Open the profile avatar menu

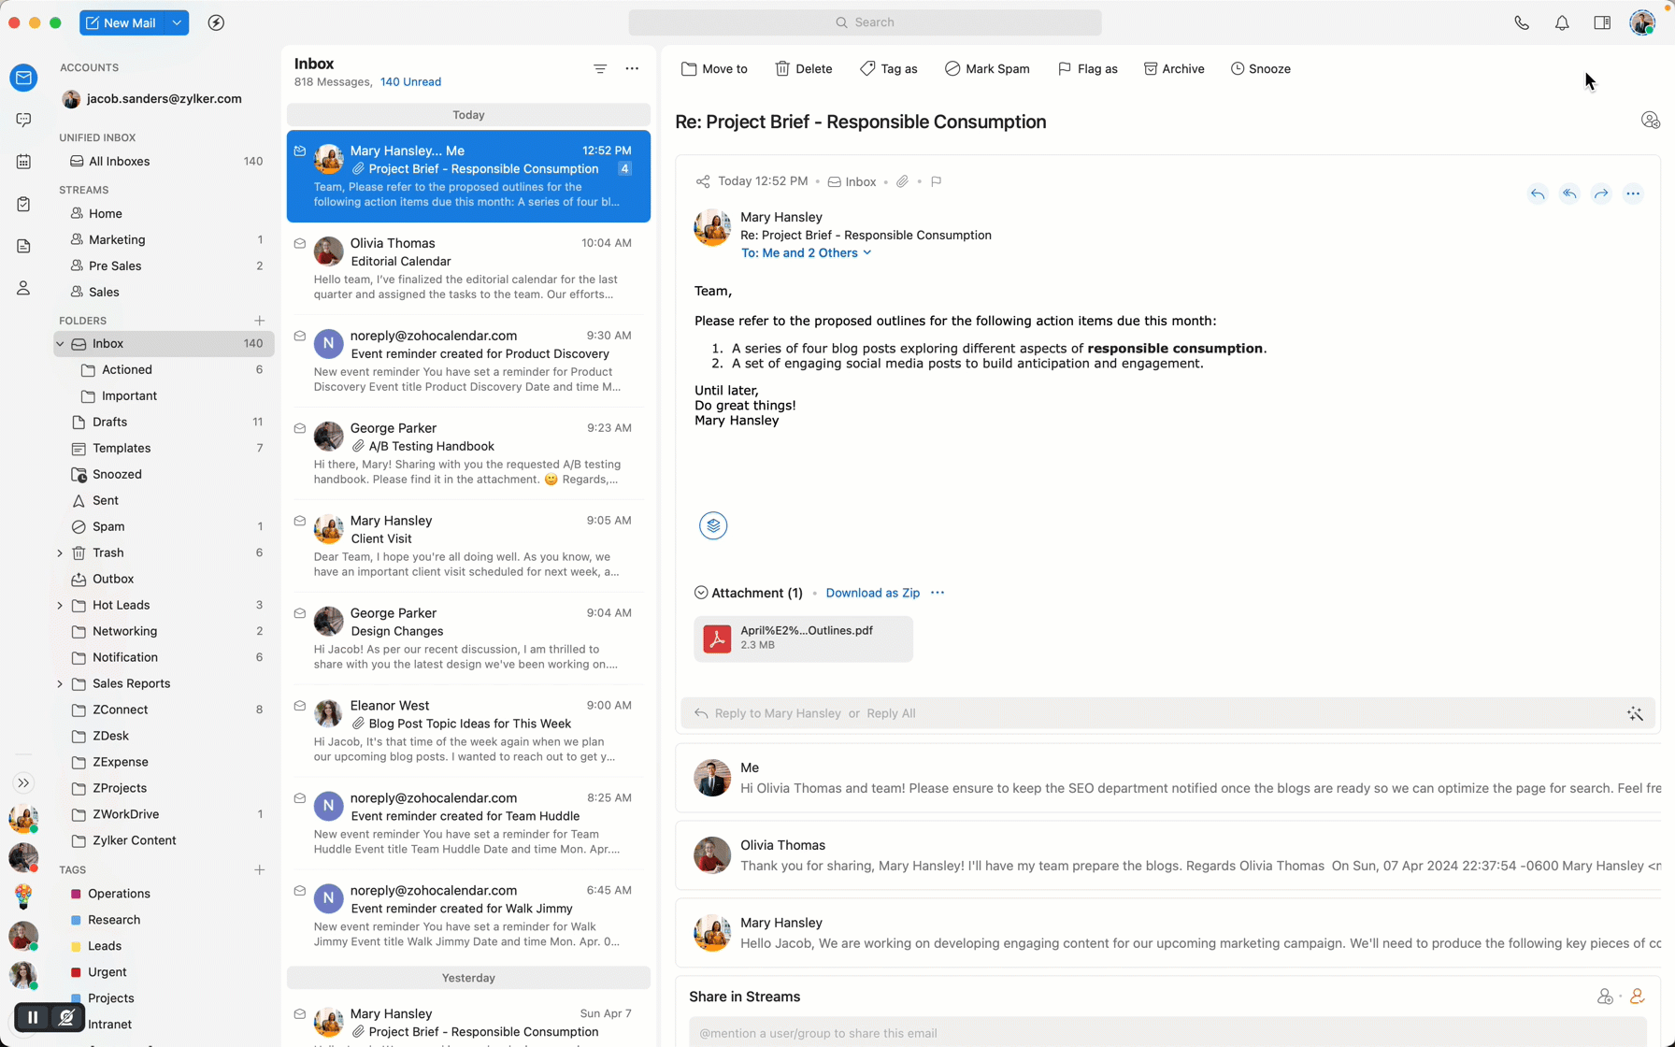click(1642, 22)
